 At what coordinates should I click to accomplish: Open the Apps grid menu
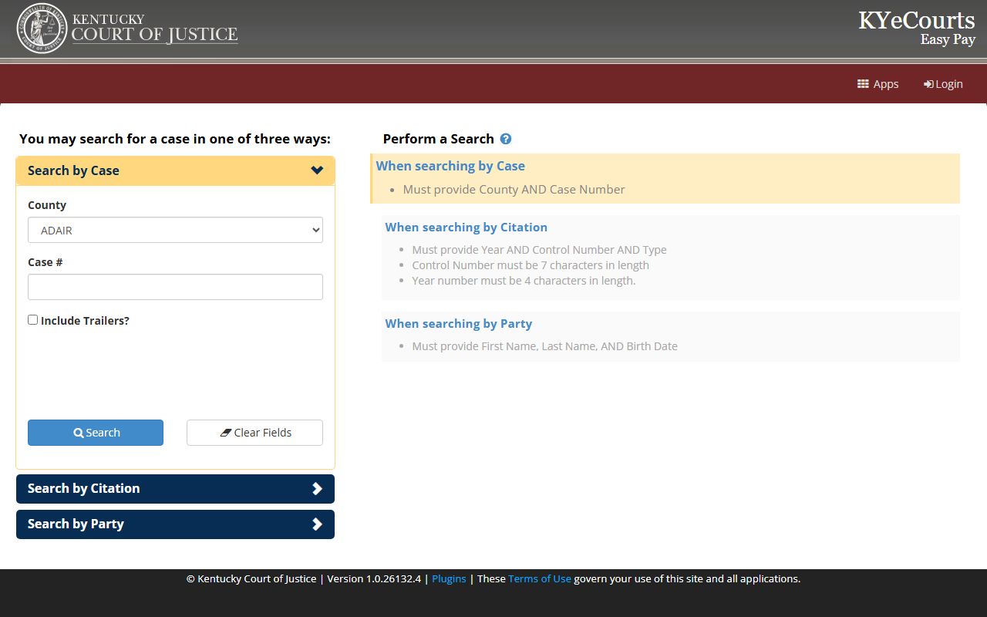[878, 84]
